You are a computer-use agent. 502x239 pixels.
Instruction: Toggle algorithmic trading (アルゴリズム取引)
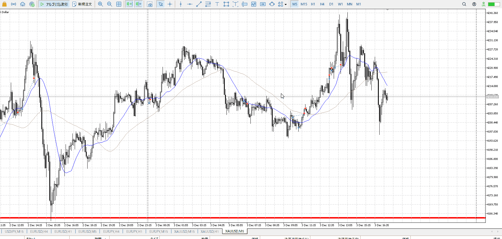point(54,4)
